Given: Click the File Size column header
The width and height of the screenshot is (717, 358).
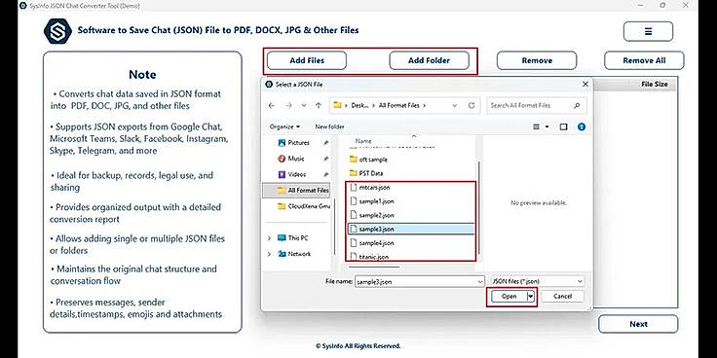Looking at the screenshot, I should coord(655,85).
